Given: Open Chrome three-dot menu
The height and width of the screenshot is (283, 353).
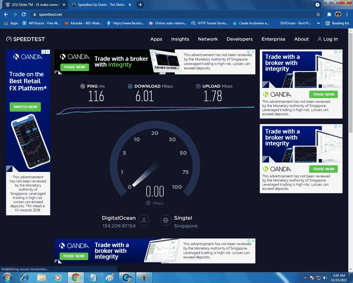Looking at the screenshot, I should coord(347,14).
